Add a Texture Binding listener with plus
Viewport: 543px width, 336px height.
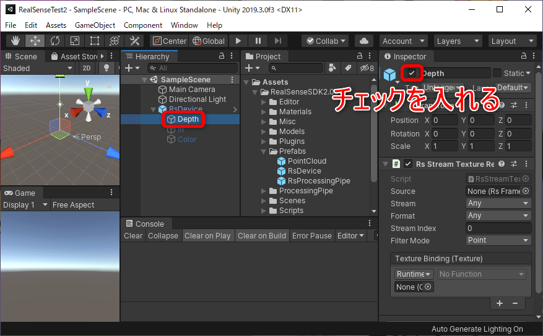pos(500,303)
